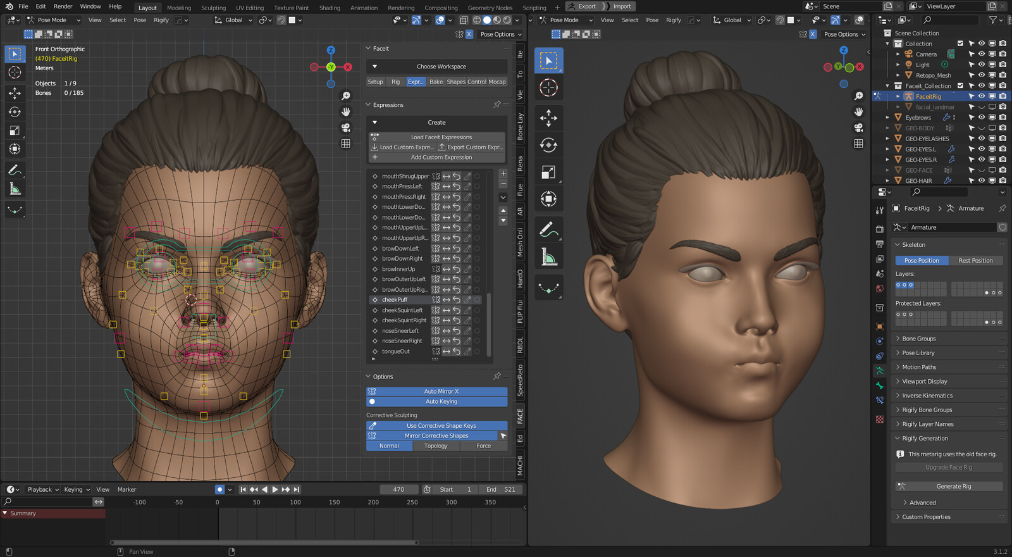Click Export button in top bar
Viewport: 1012px width, 557px height.
coord(583,6)
